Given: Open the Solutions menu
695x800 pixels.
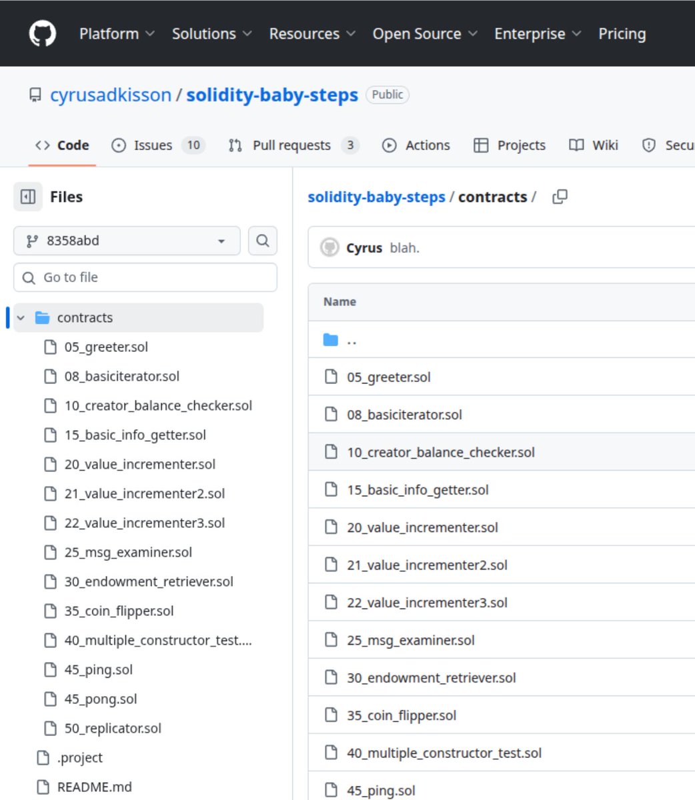Looking at the screenshot, I should coord(211,33).
